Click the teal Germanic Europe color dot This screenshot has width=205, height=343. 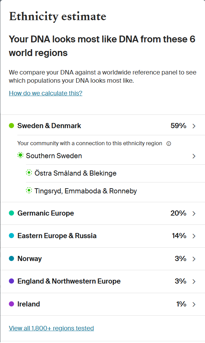11,213
